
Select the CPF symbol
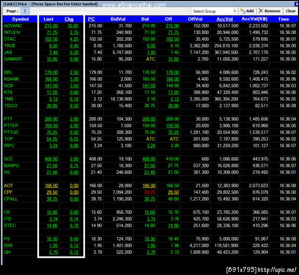coord(8,192)
